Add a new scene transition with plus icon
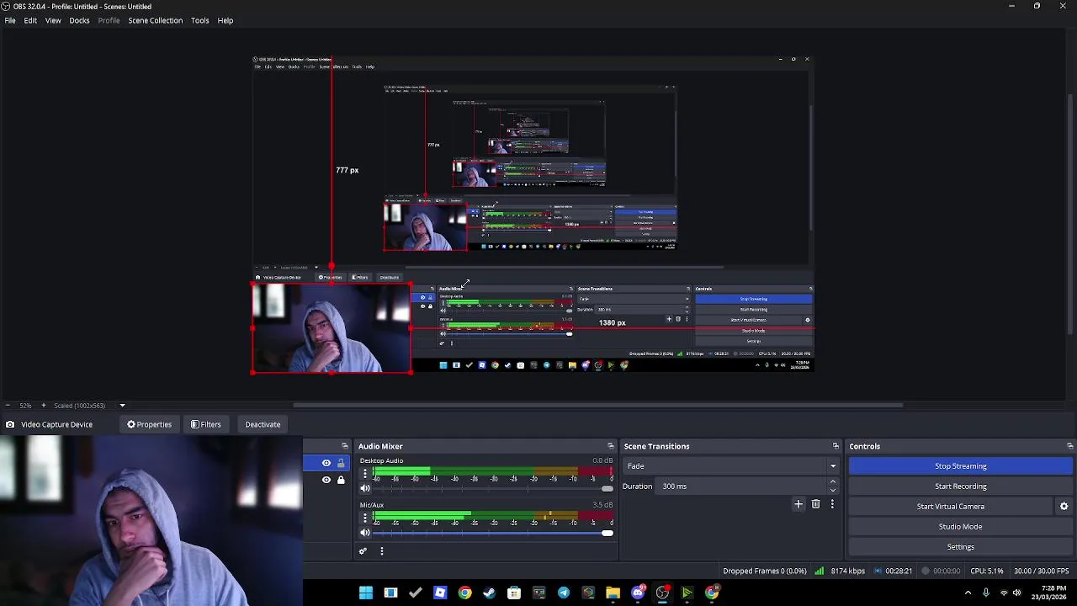1077x606 pixels. [798, 504]
